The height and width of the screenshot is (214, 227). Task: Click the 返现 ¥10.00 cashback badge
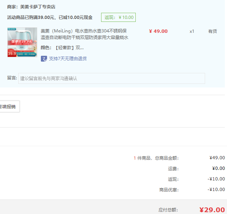[118, 17]
